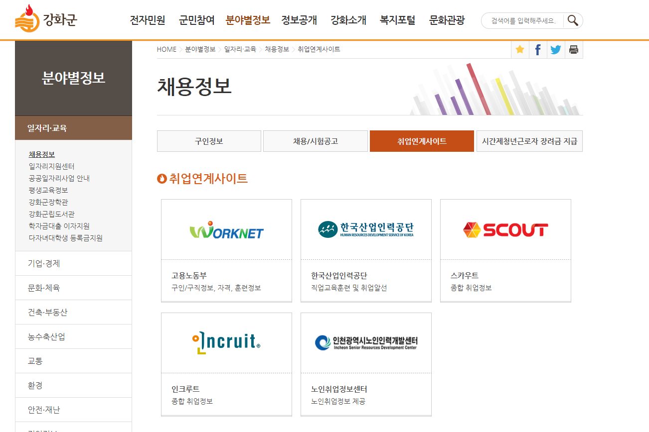Click 채용정보 in the breadcrumb
The image size is (649, 432).
click(x=277, y=49)
